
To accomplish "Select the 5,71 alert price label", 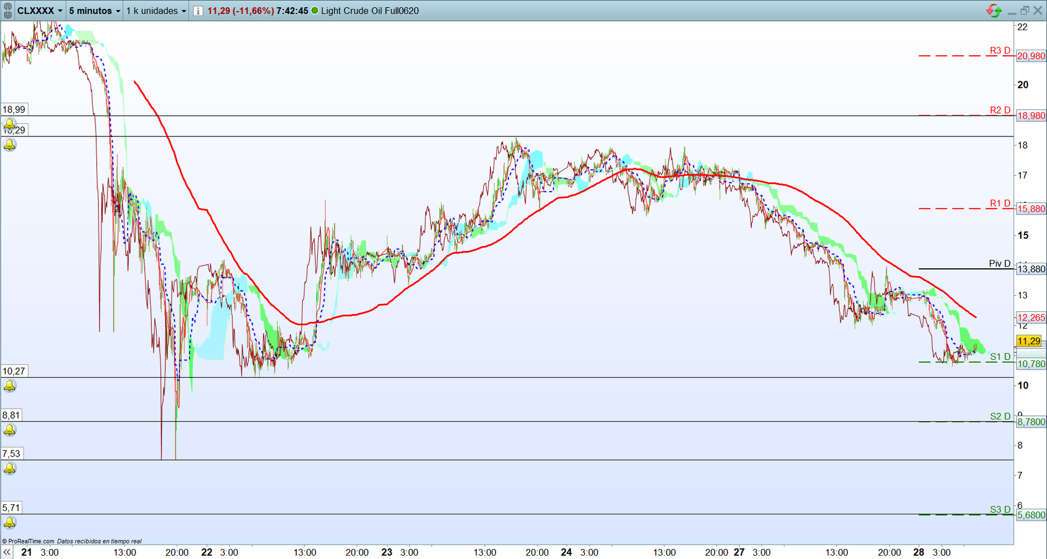I will click(x=11, y=508).
